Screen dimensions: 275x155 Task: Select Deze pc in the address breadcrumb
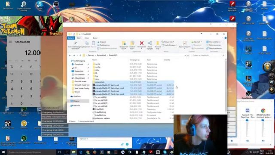pos(91,56)
